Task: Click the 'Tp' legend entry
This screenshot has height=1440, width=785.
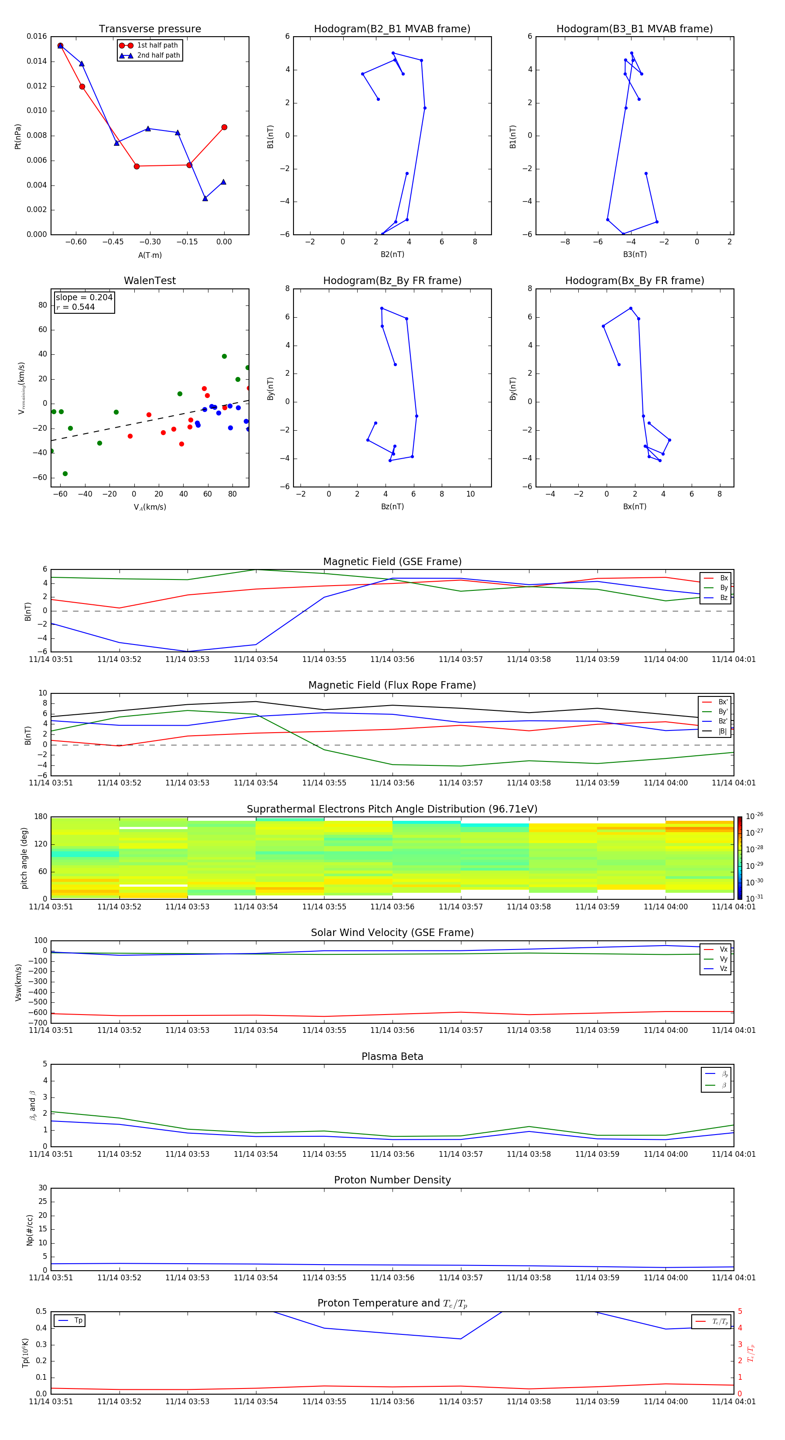Action: 70,1320
